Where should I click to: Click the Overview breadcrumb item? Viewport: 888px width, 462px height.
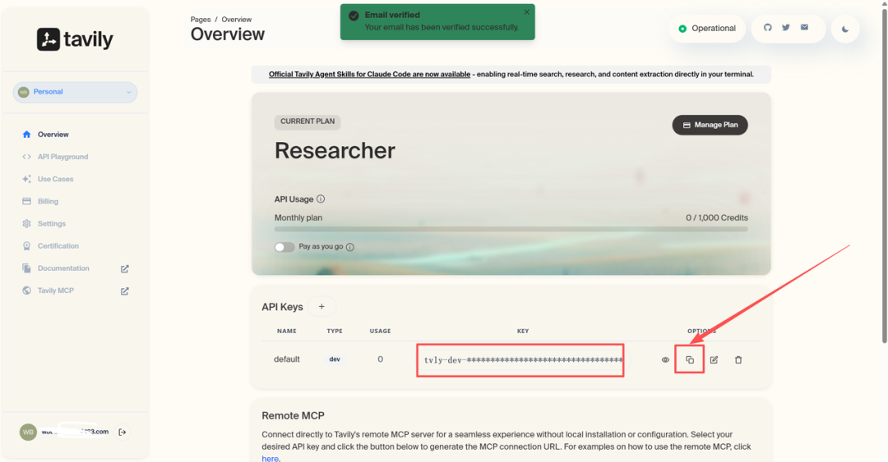(236, 19)
